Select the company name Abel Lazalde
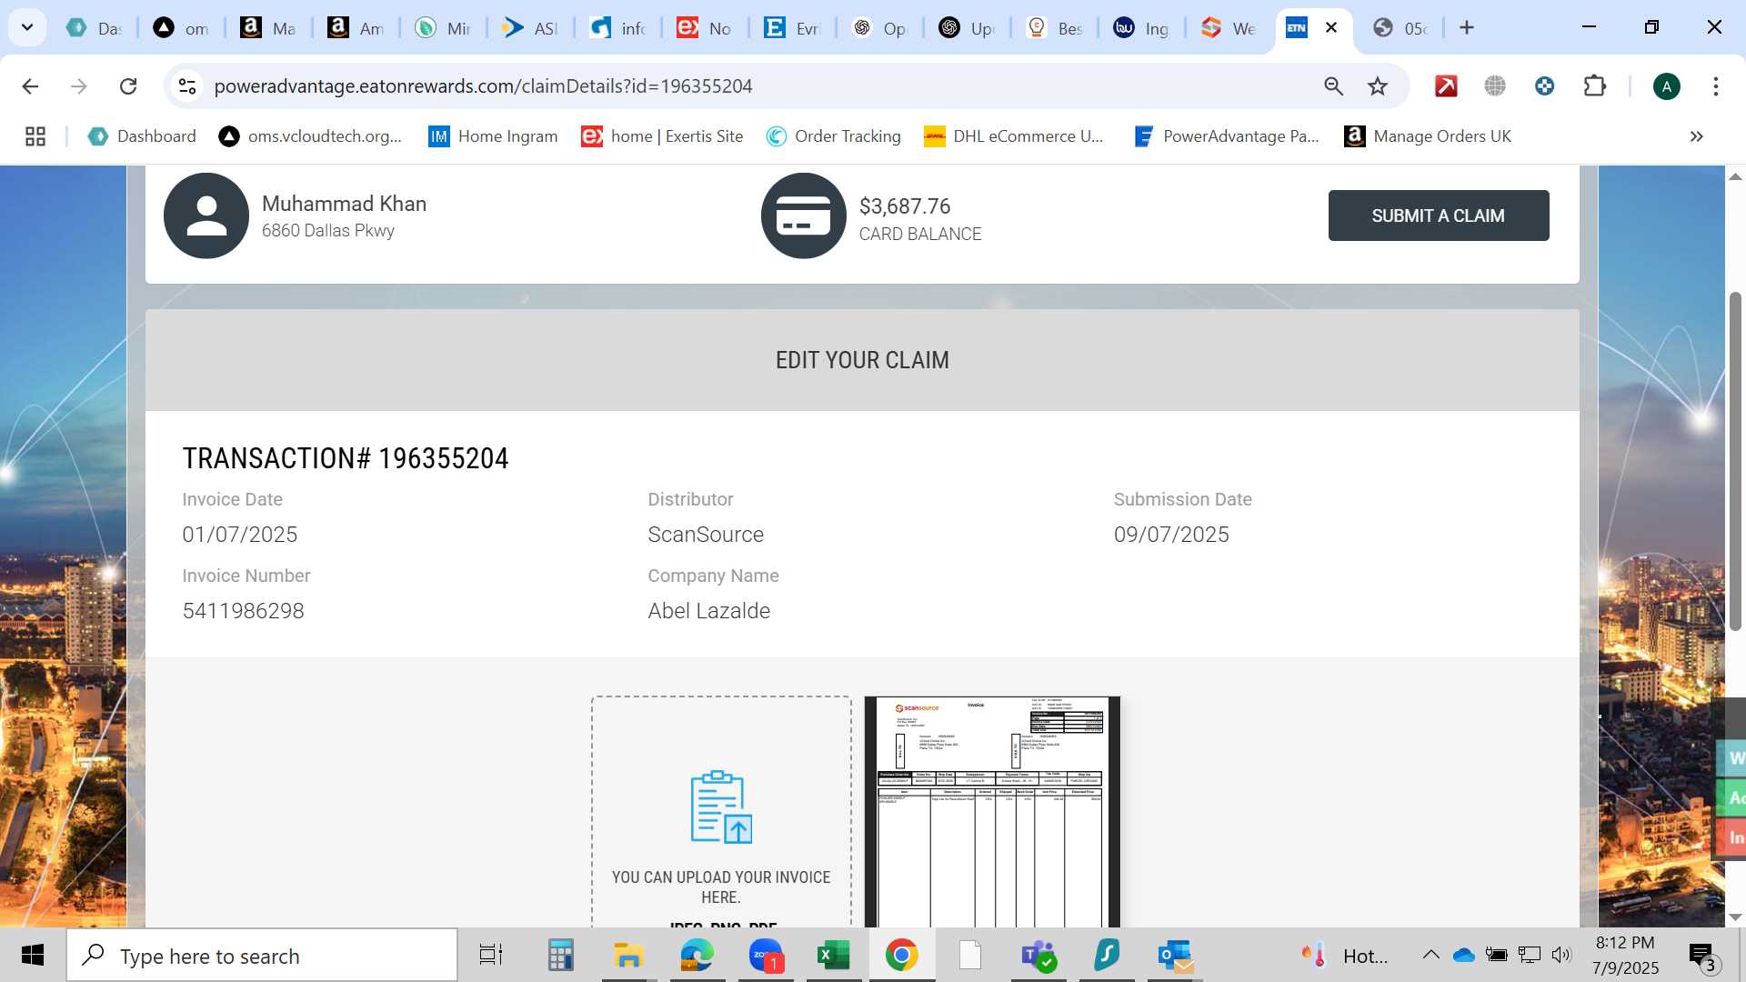 [x=708, y=611]
